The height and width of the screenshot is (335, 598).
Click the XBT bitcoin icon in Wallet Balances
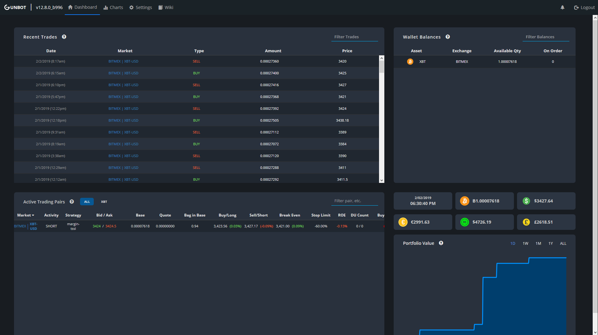tap(410, 62)
